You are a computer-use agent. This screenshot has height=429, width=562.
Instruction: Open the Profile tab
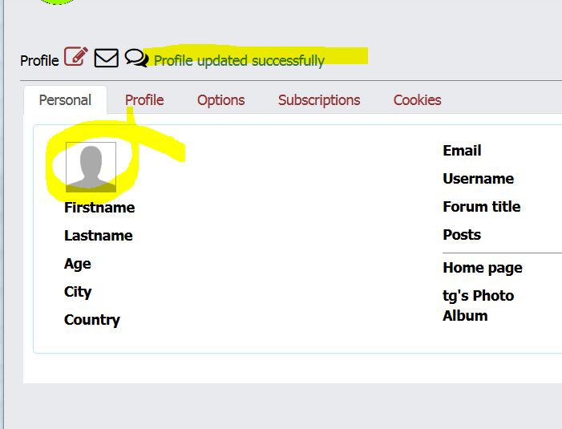(x=144, y=100)
